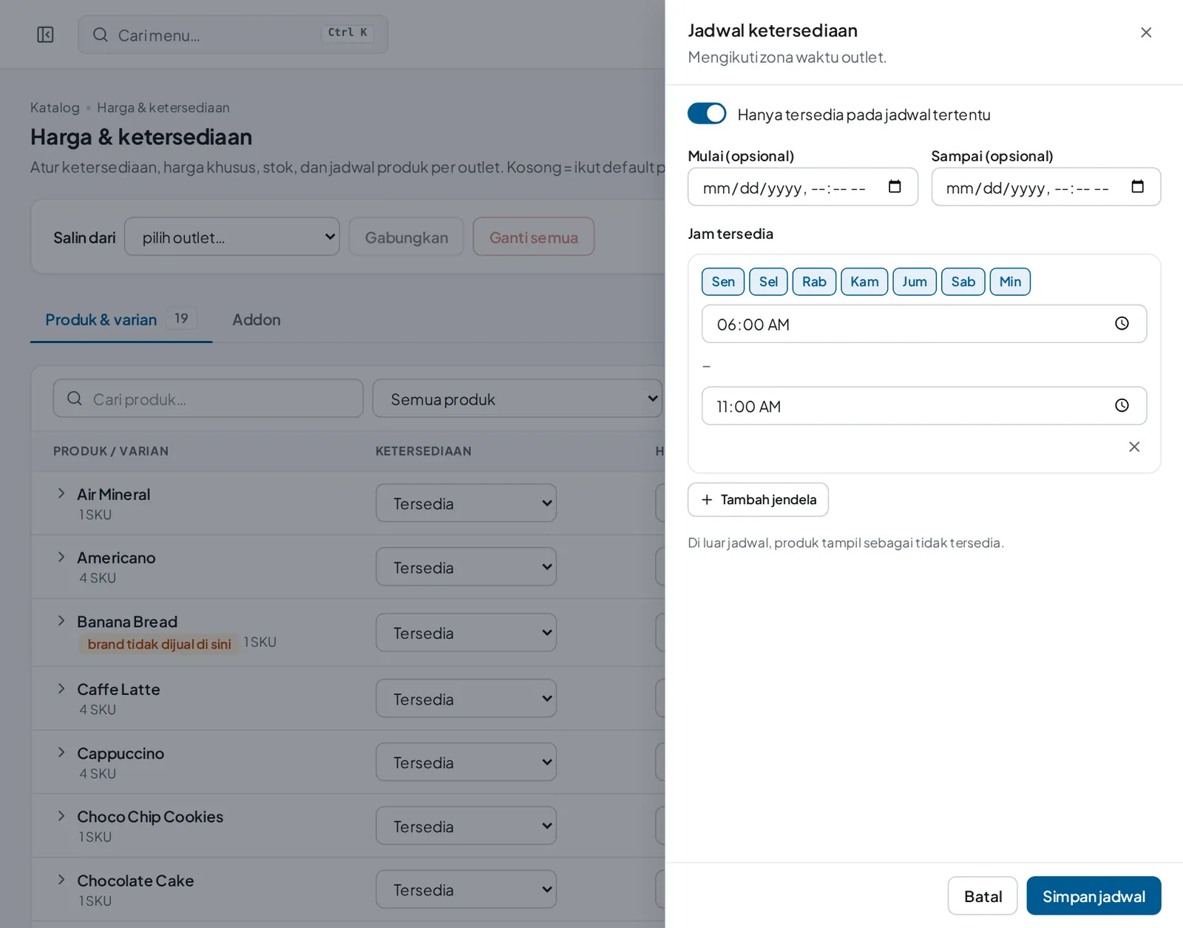Open Americano availability dropdown
This screenshot has width=1183, height=928.
click(x=466, y=566)
